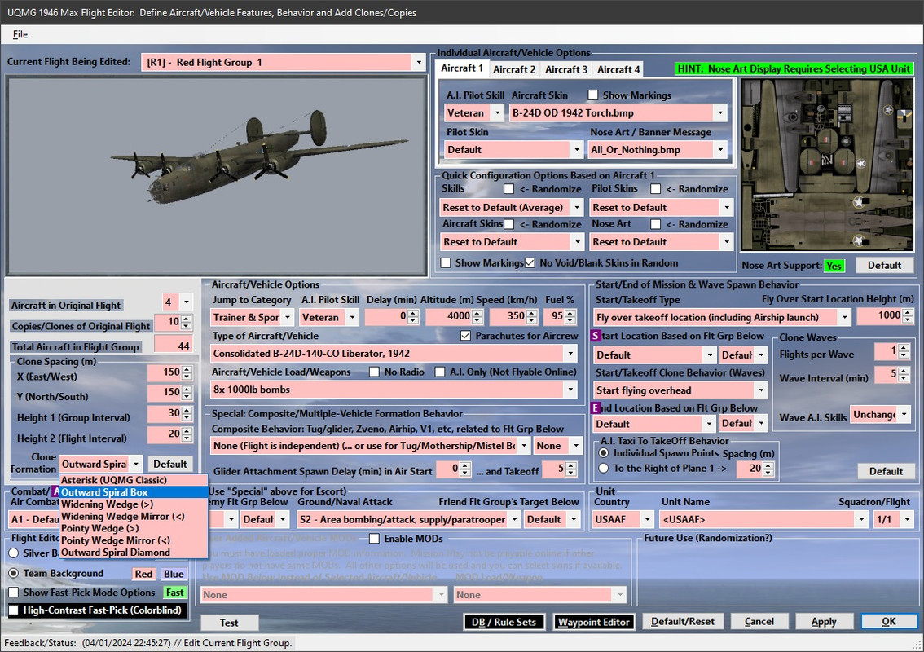The height and width of the screenshot is (652, 924).
Task: Click the purple E end location marker
Action: 596,407
